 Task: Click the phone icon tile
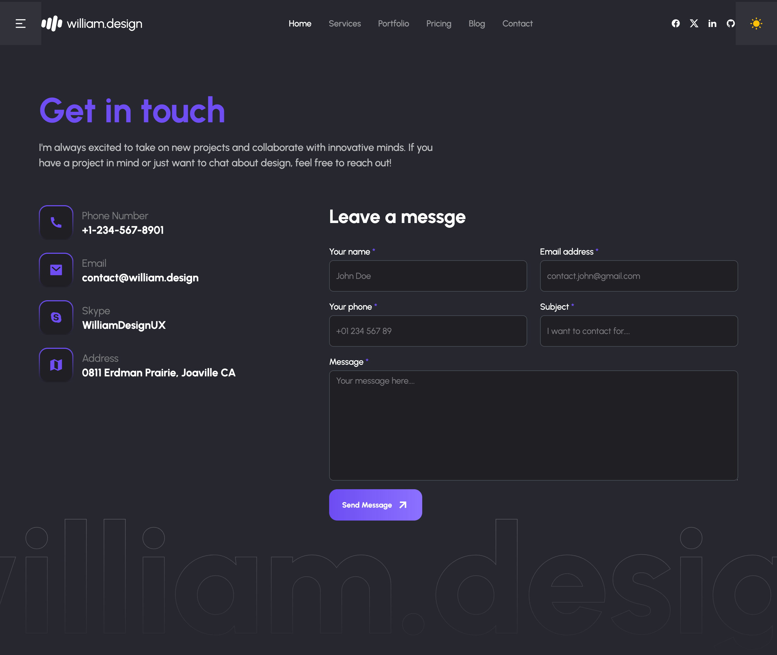click(x=56, y=222)
